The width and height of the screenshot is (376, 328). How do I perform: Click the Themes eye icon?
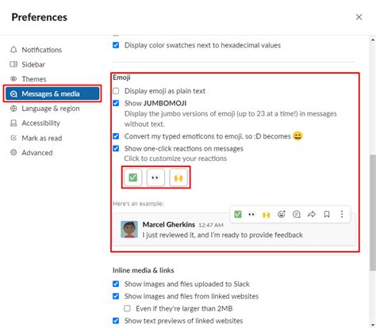(13, 78)
